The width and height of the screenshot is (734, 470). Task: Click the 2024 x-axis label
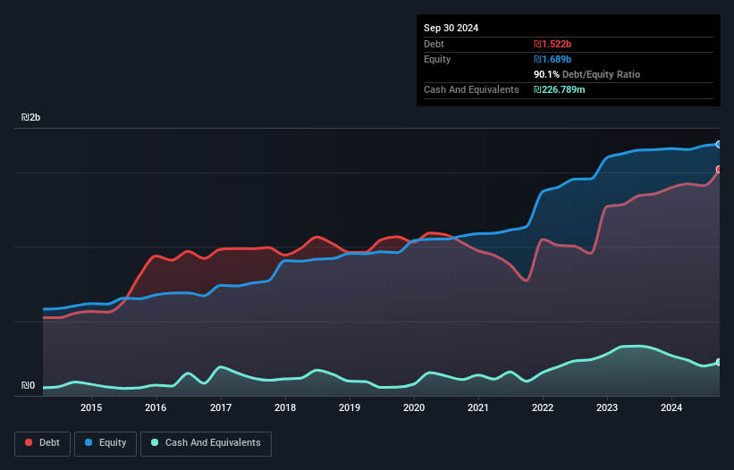coord(671,407)
